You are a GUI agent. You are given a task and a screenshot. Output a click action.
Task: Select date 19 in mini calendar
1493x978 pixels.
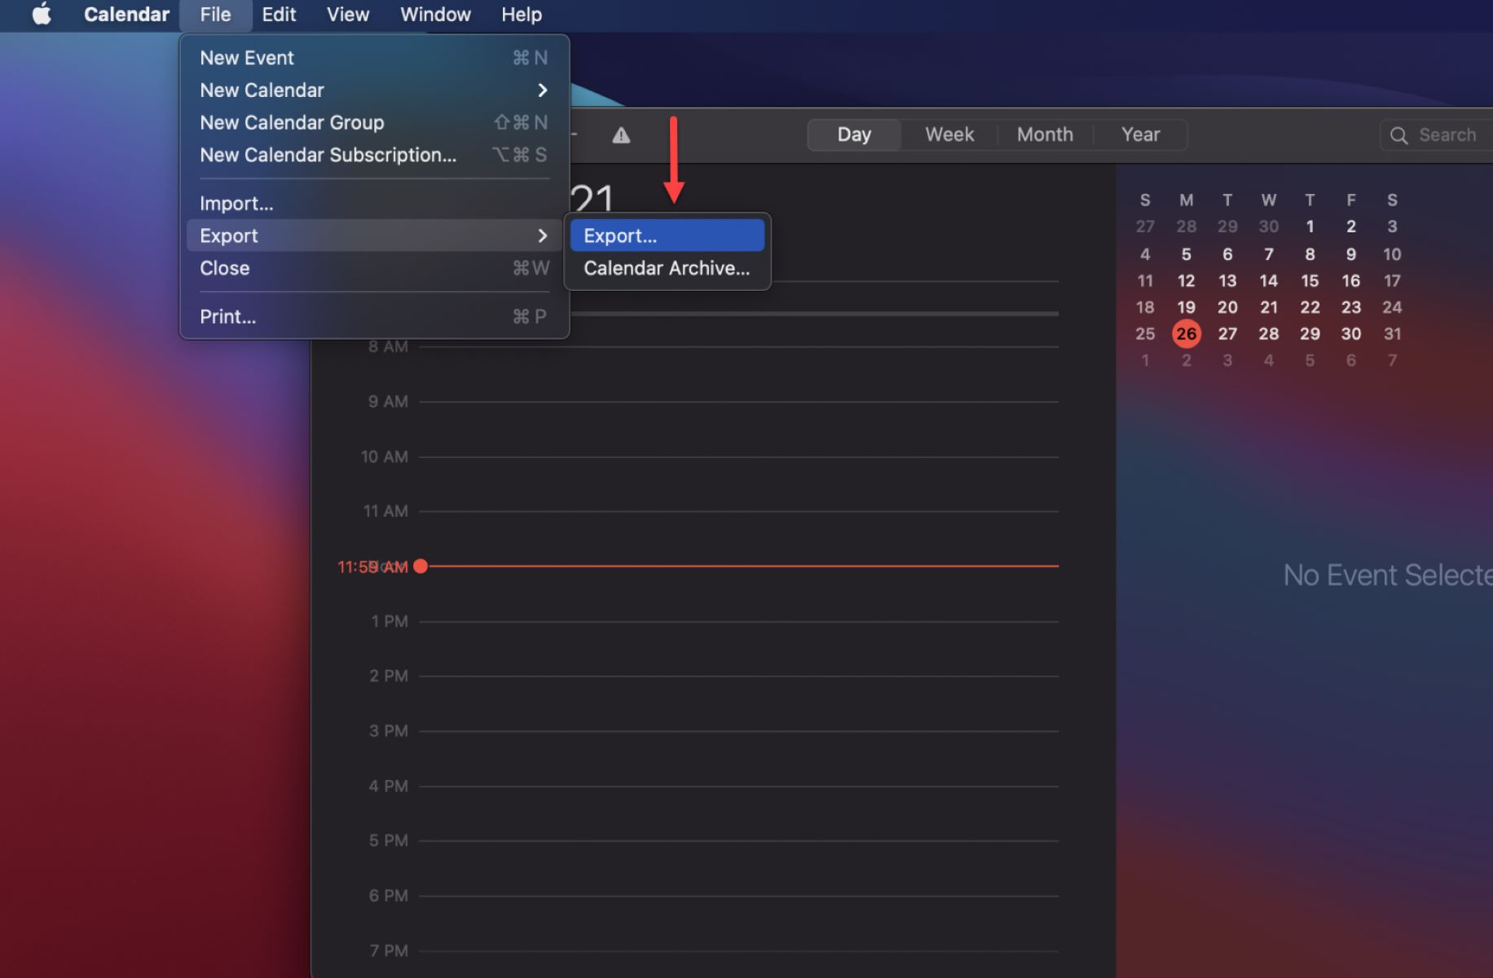(x=1187, y=307)
